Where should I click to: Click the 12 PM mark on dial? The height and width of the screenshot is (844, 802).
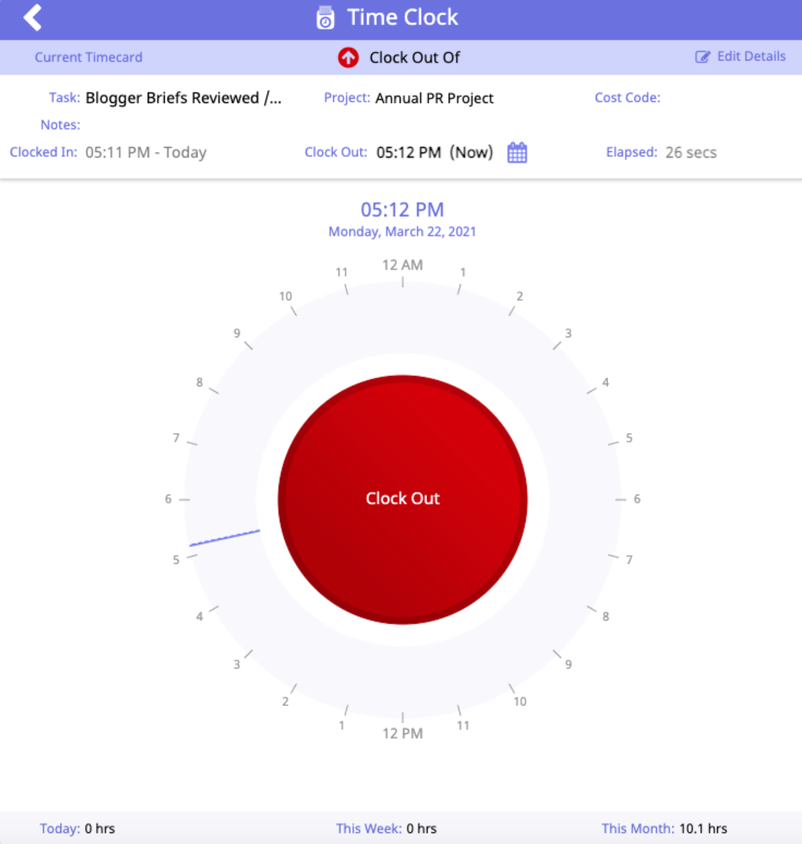click(x=402, y=733)
